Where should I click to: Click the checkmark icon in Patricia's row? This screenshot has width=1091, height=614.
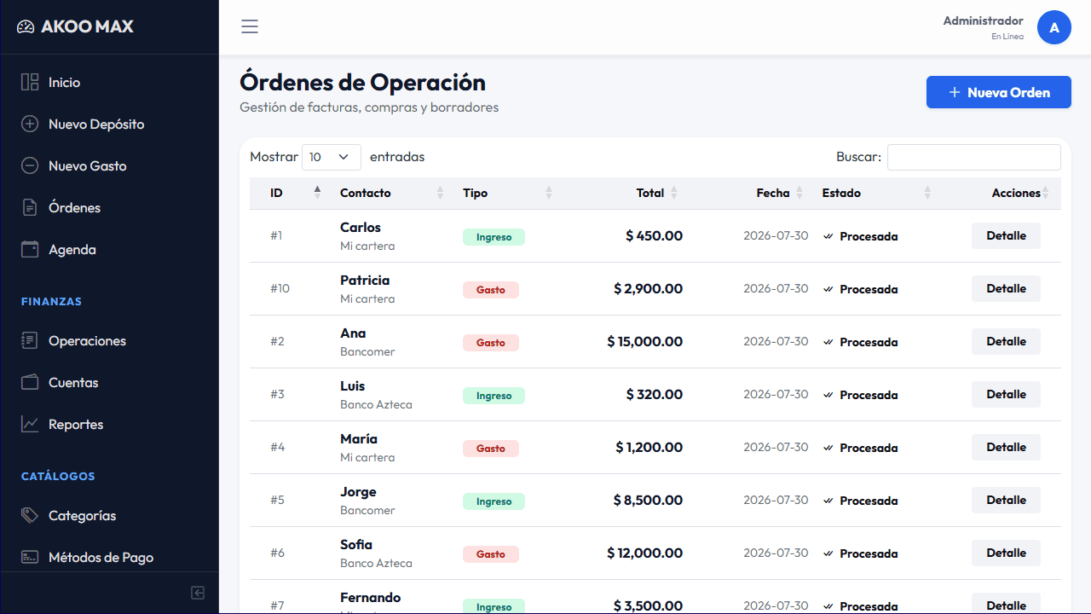pos(828,289)
